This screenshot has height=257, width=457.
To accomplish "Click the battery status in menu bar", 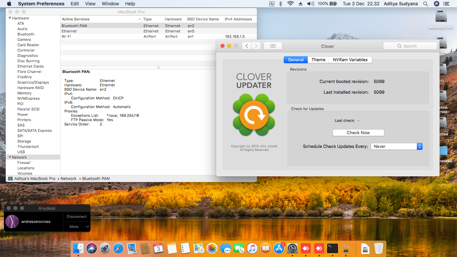I will 328,4.
